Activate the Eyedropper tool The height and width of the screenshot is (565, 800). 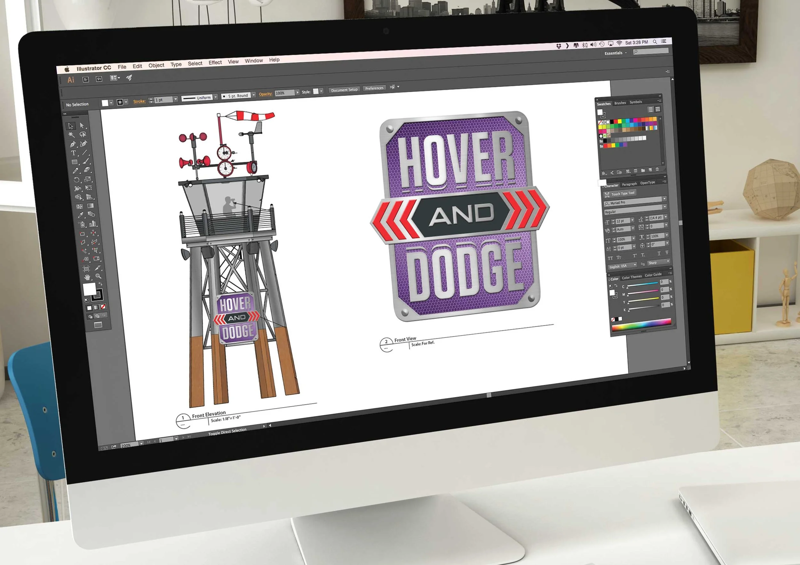point(81,215)
